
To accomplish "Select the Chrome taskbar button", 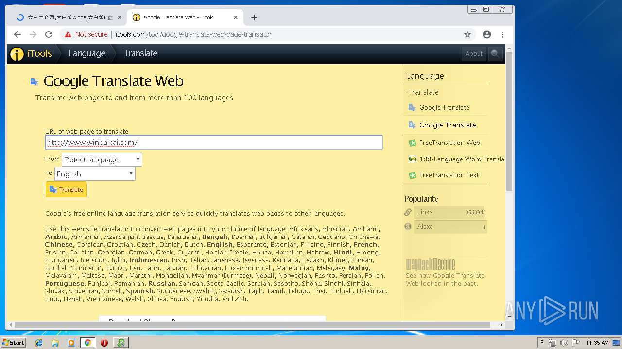I will [87, 343].
